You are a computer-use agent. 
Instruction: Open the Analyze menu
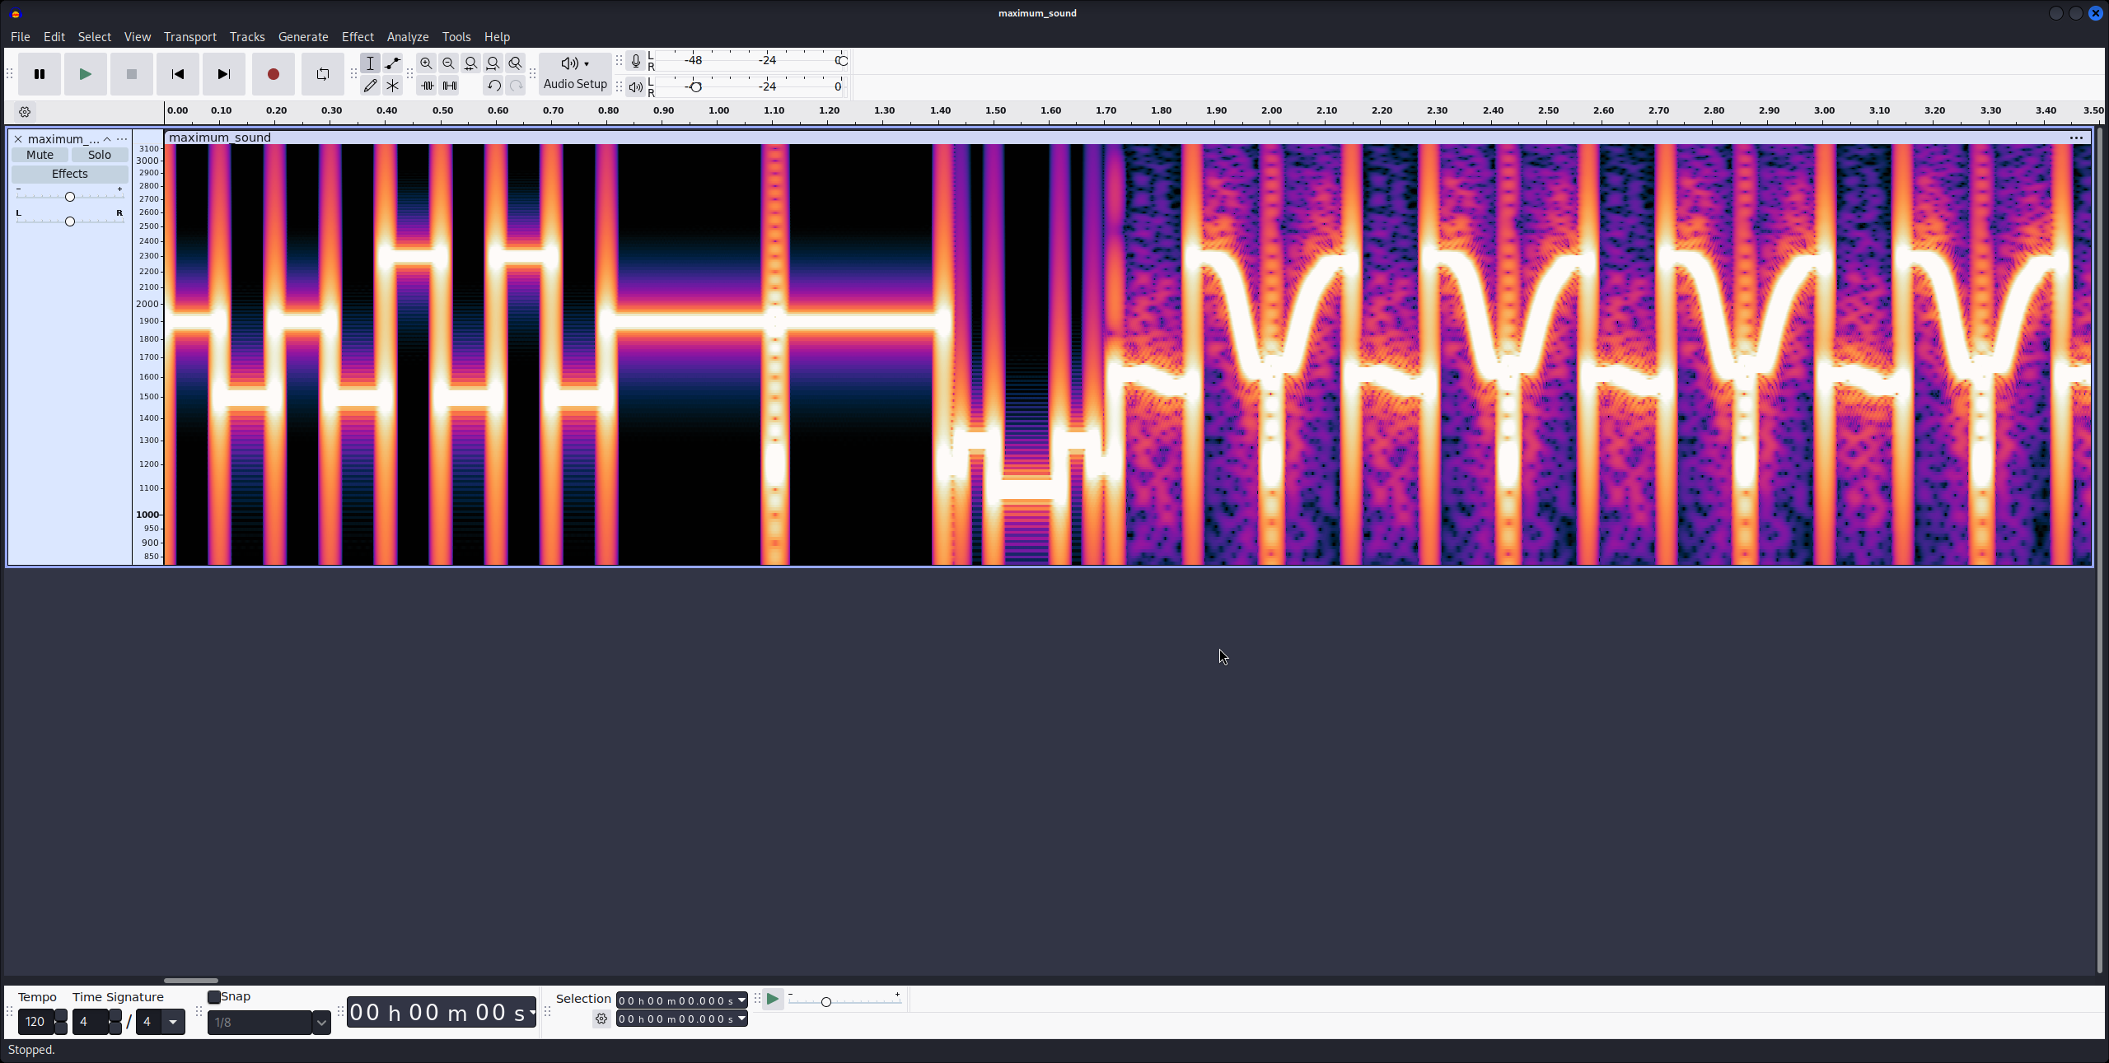point(407,36)
